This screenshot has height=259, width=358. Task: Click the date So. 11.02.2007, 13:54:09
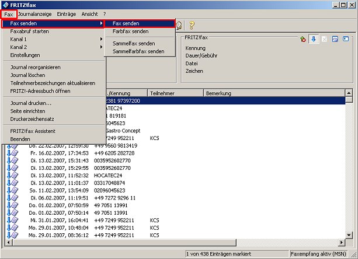coord(59,191)
